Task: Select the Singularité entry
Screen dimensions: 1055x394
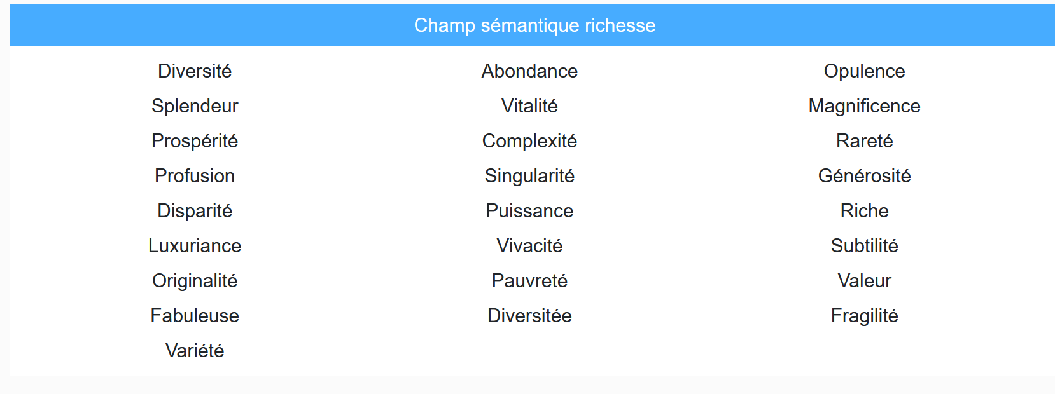Action: pos(529,176)
